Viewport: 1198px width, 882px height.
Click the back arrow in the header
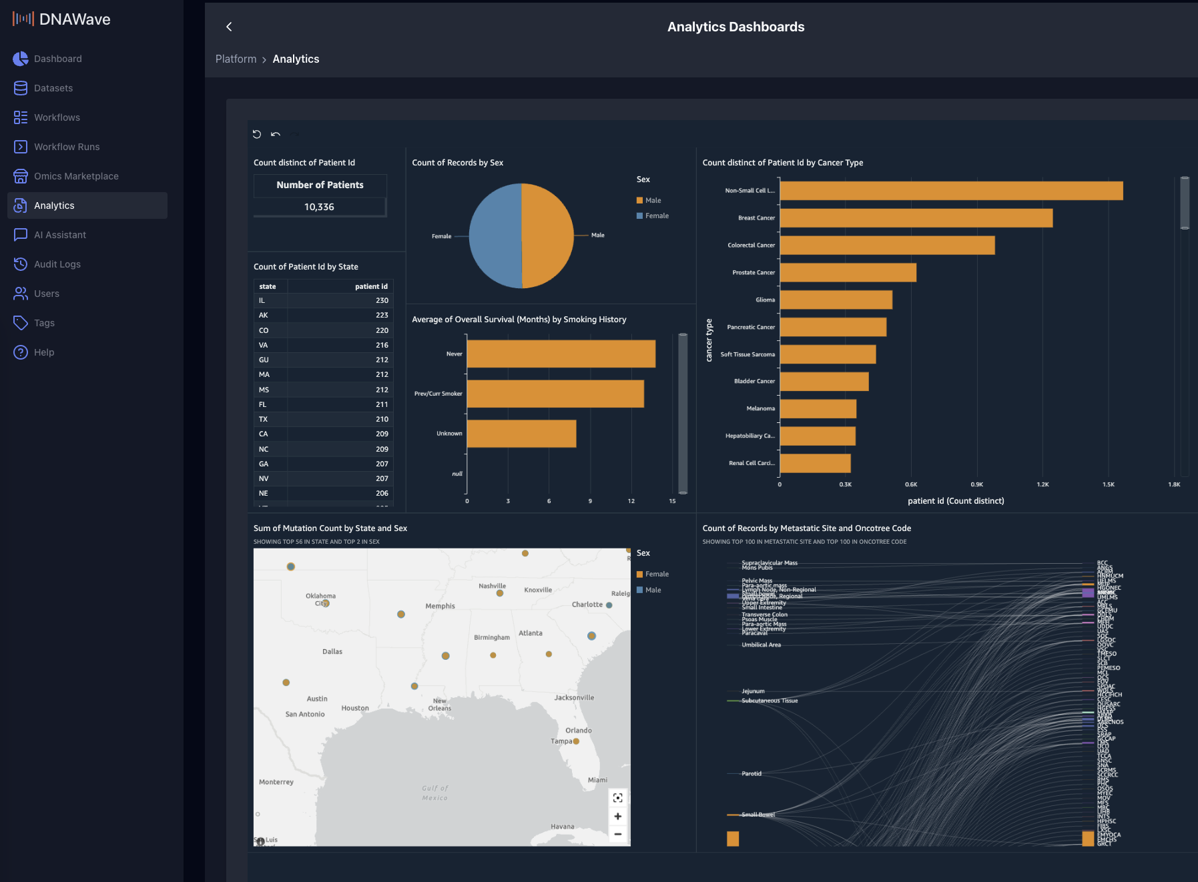[229, 27]
